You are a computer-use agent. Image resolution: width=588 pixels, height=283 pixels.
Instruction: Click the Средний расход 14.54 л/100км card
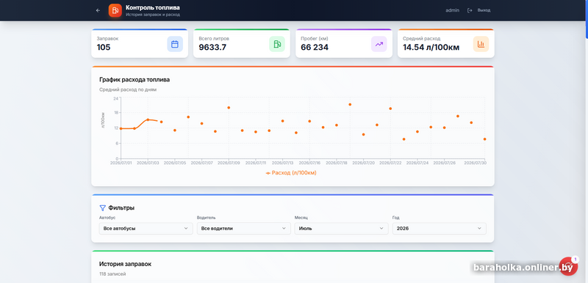tap(446, 43)
